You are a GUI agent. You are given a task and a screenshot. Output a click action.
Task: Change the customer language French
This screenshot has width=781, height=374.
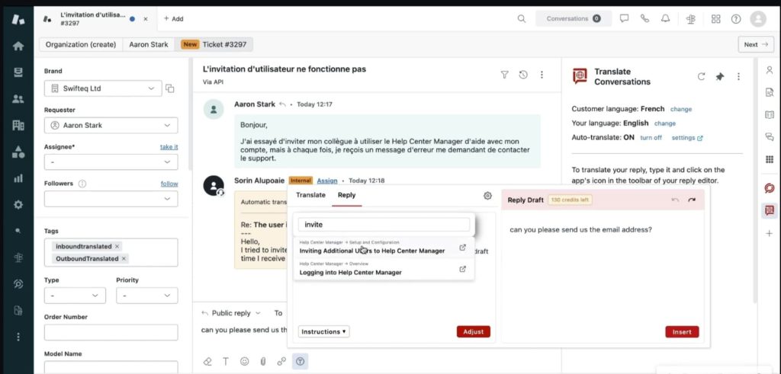click(x=681, y=109)
